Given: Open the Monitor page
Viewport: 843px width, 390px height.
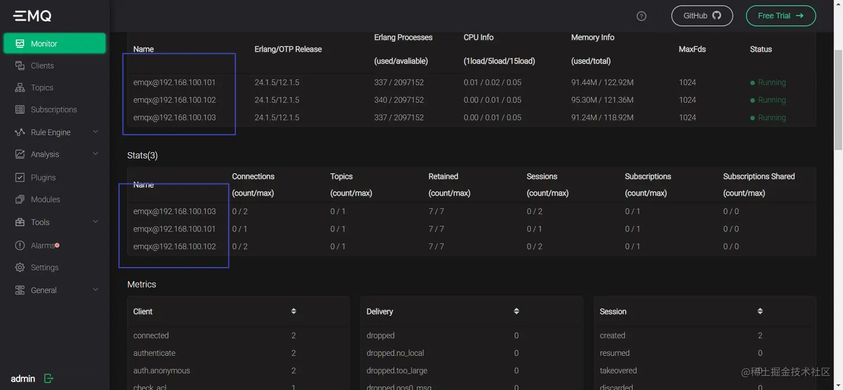Looking at the screenshot, I should (55, 43).
